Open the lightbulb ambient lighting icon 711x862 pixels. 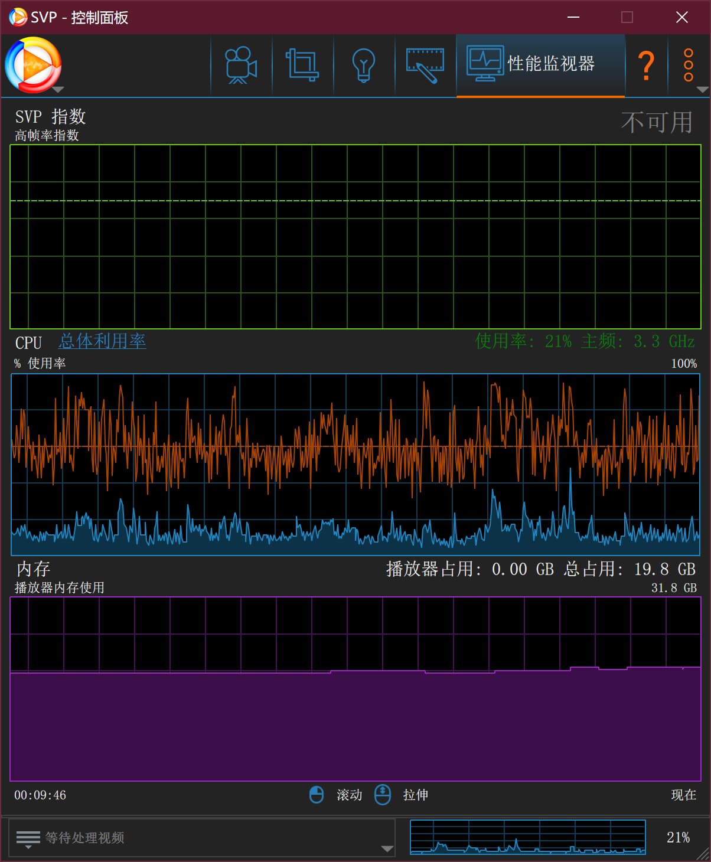(364, 65)
